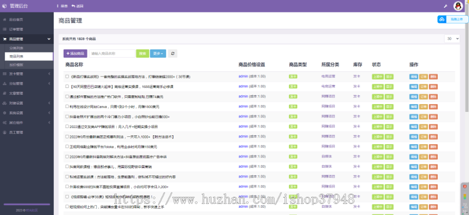Tick checkbox for the Canva product row
The height and width of the screenshot is (215, 469).
click(x=67, y=106)
